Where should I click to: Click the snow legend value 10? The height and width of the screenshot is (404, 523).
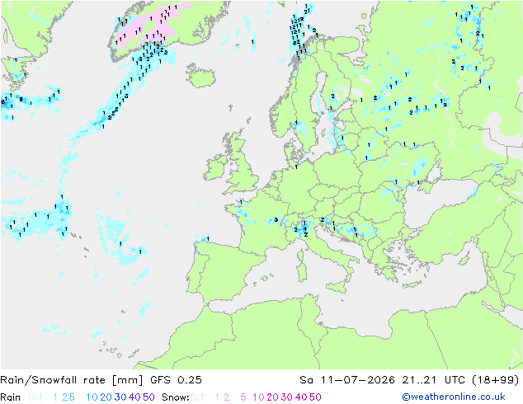click(258, 397)
